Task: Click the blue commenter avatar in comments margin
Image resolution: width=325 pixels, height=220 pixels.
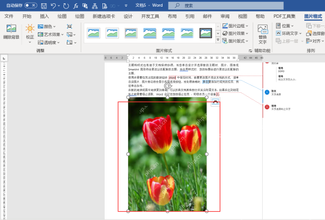Action: tap(267, 92)
